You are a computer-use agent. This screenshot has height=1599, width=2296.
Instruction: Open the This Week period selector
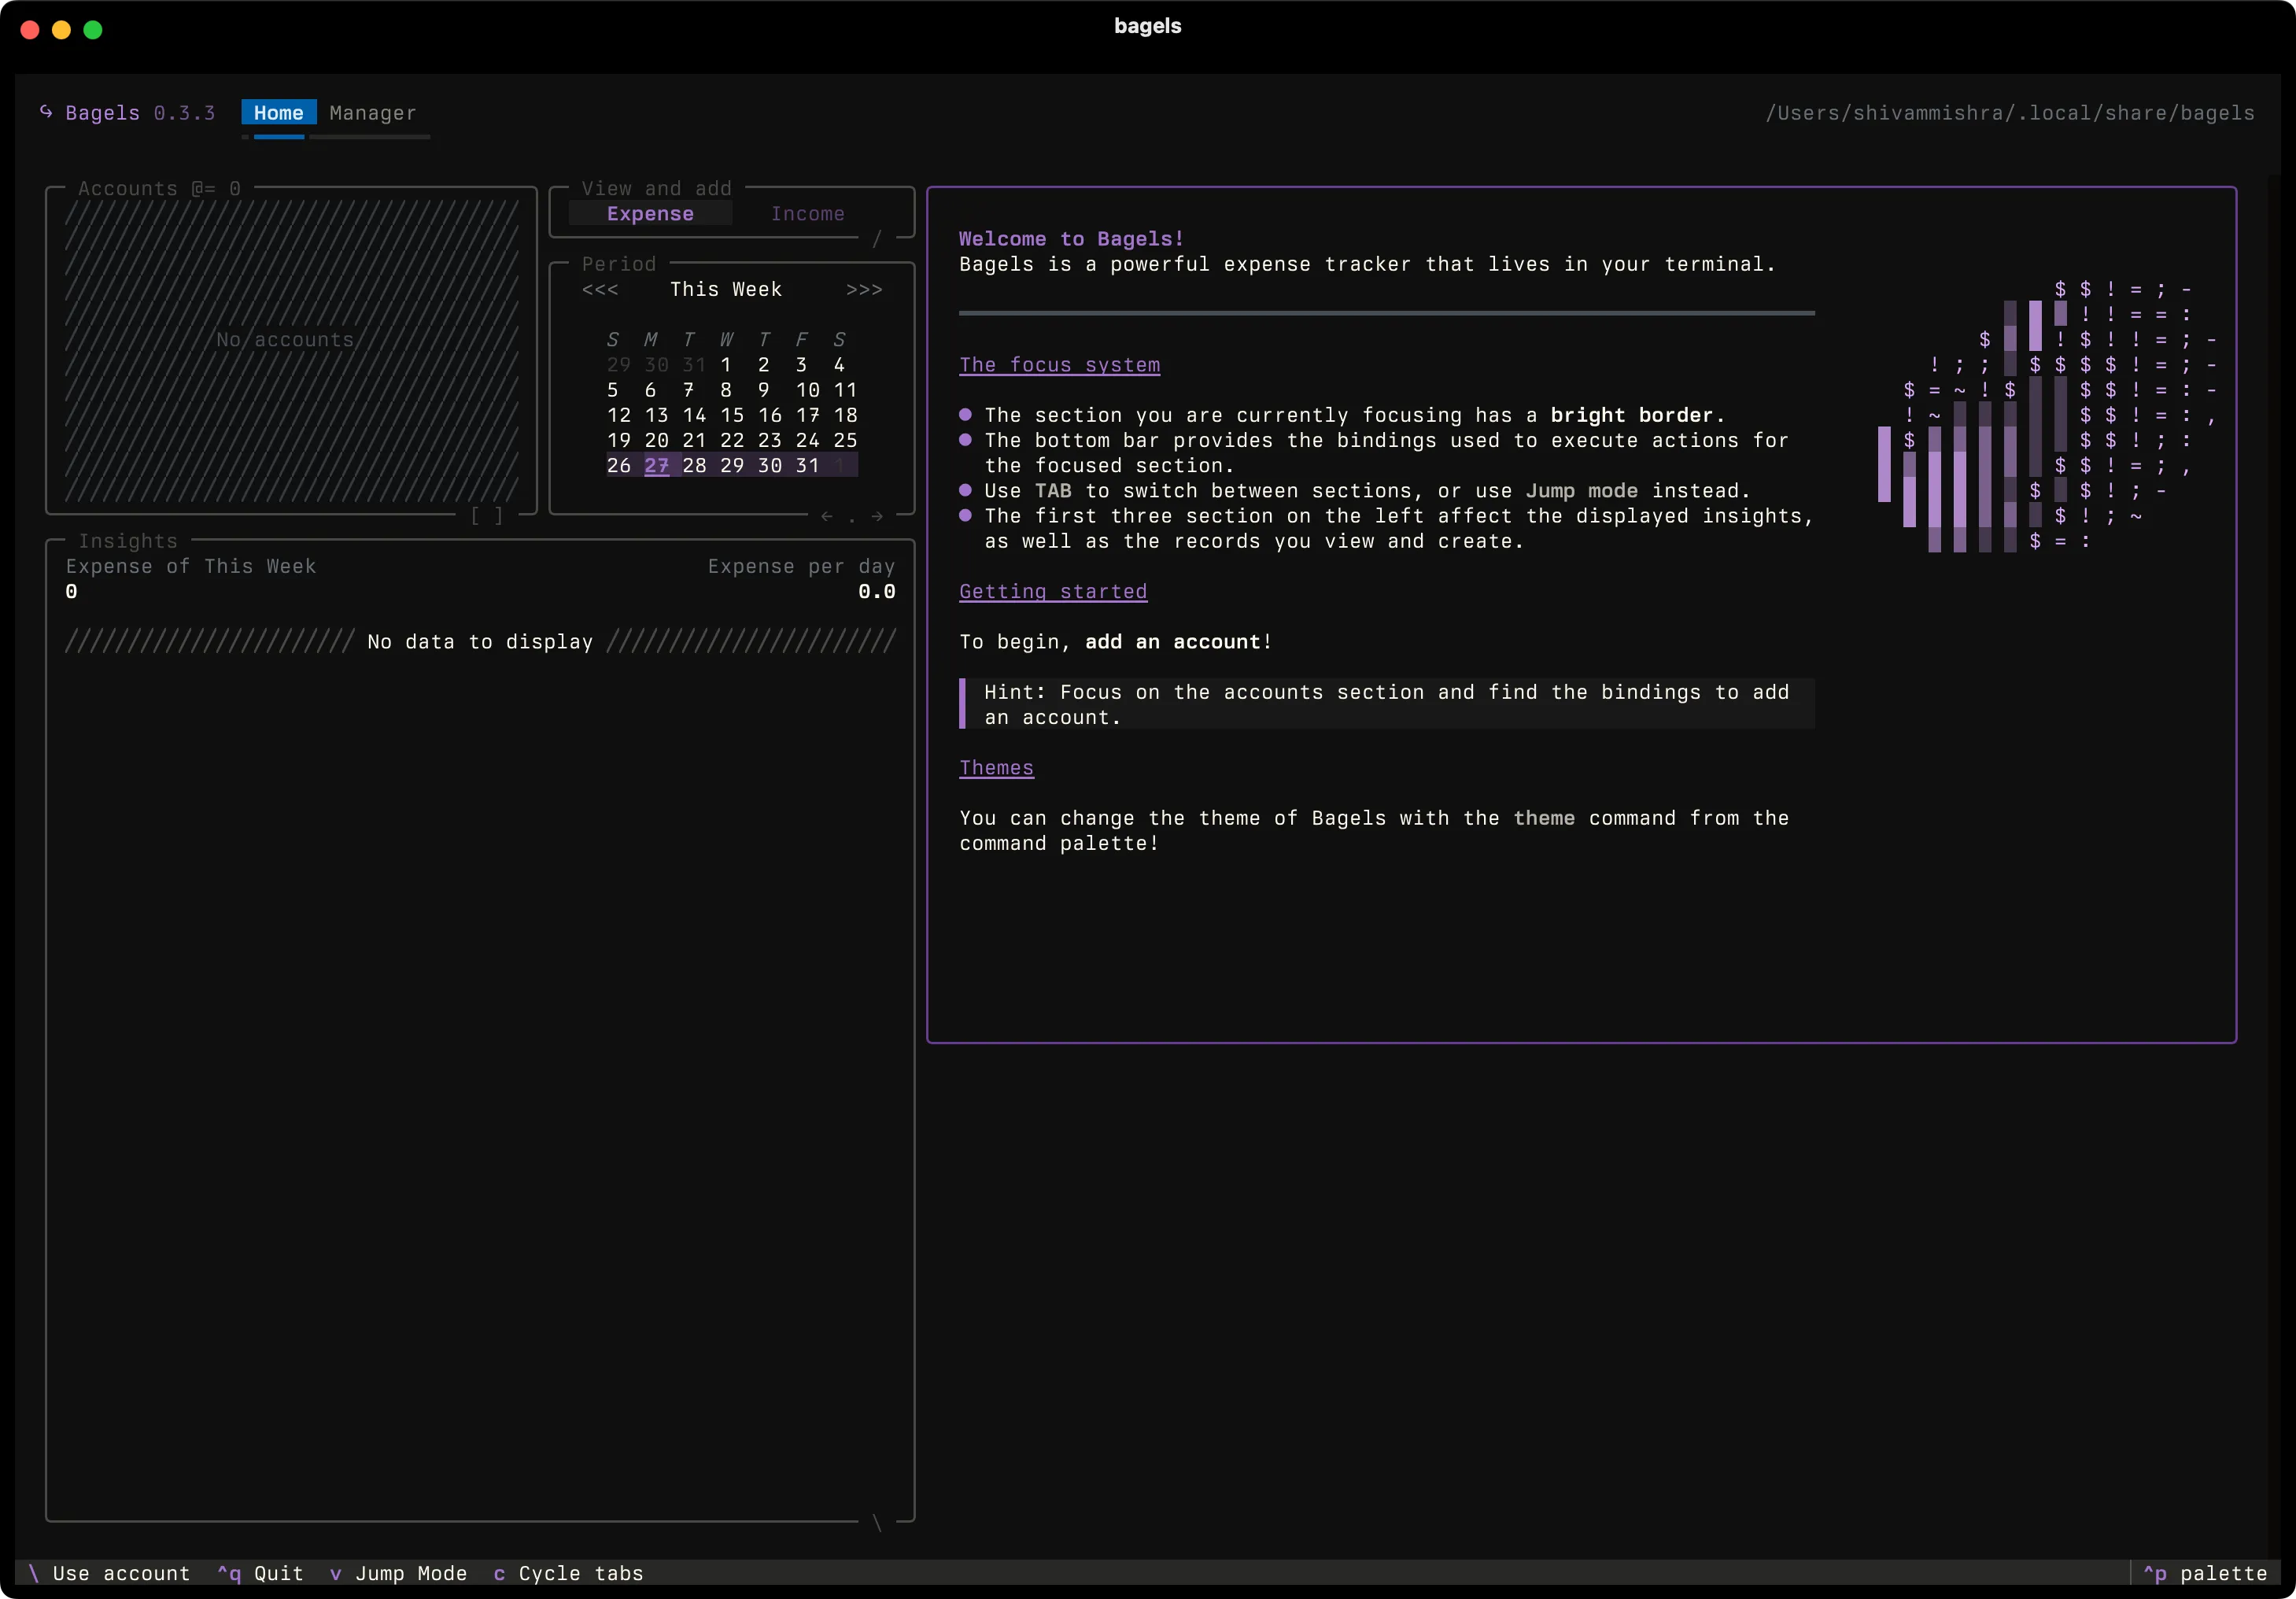(726, 290)
